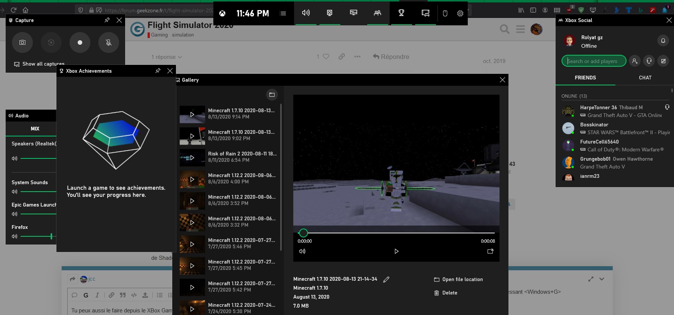Toggle the Gallery widget in Game Bar
674x315 pixels.
[x=425, y=13]
